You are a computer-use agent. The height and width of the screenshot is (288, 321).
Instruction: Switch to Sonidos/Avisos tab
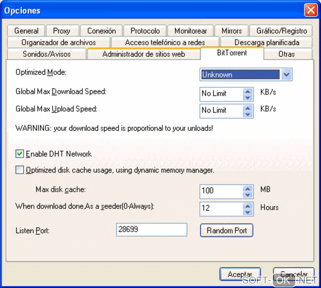47,54
